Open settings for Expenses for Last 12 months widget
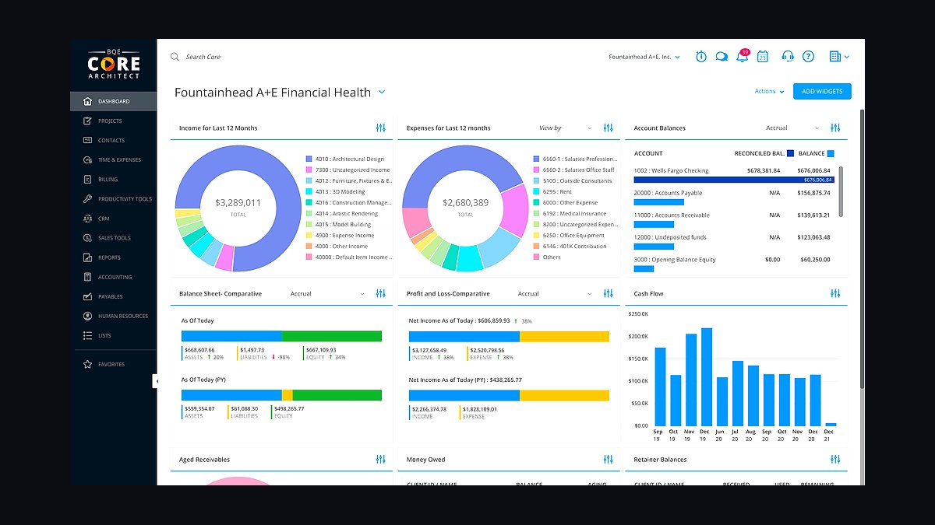Image resolution: width=935 pixels, height=525 pixels. tap(609, 128)
